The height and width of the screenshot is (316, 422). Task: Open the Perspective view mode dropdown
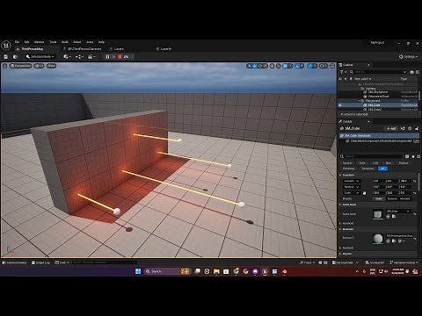click(20, 66)
